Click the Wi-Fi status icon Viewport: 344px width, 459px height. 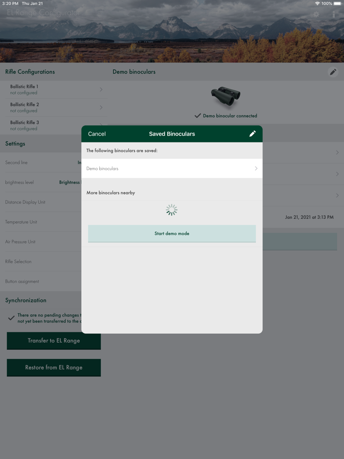pyautogui.click(x=317, y=3)
